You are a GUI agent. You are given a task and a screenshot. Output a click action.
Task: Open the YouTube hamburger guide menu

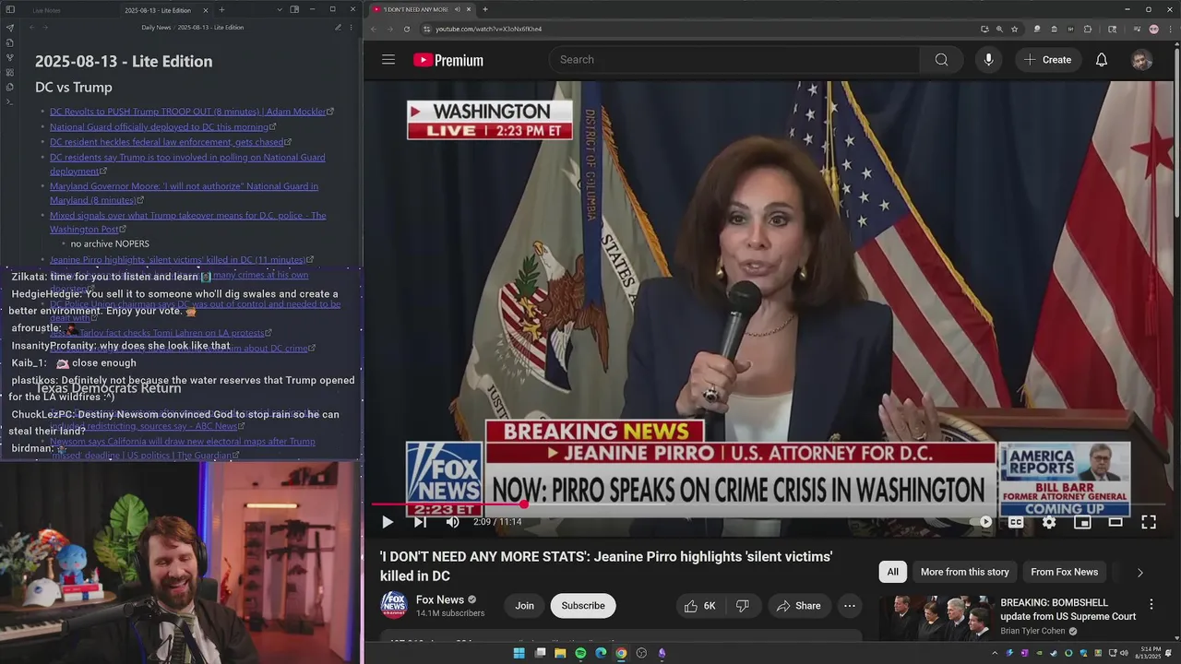(x=388, y=60)
